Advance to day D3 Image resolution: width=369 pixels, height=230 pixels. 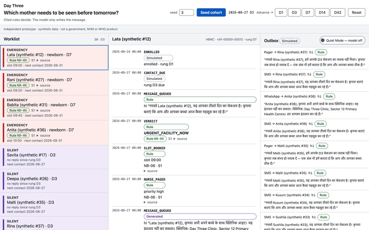coord(294,12)
